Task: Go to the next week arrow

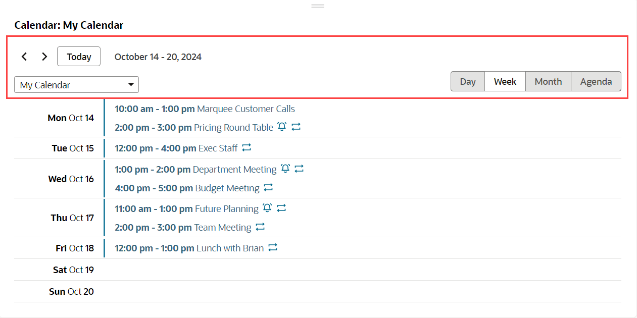Action: click(x=44, y=57)
